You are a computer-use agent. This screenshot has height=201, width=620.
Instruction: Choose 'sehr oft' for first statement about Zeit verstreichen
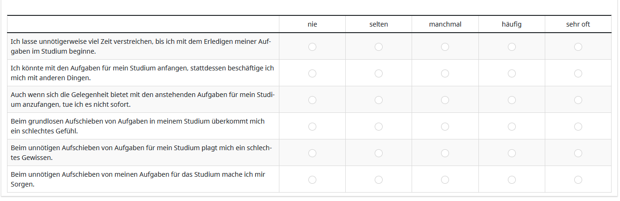point(578,47)
